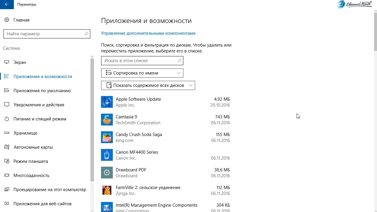This screenshot has width=377, height=212.
Task: Open Уведомления и действия page
Action: [x=39, y=105]
